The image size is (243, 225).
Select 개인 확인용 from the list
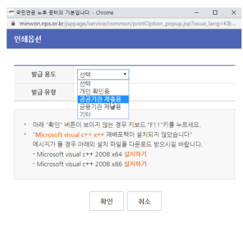pos(103,91)
